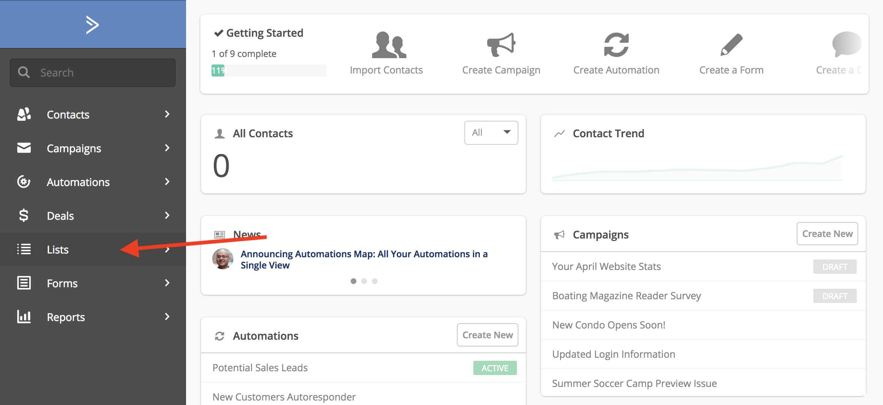883x405 pixels.
Task: Expand the Contacts menu chevron
Action: click(x=167, y=114)
